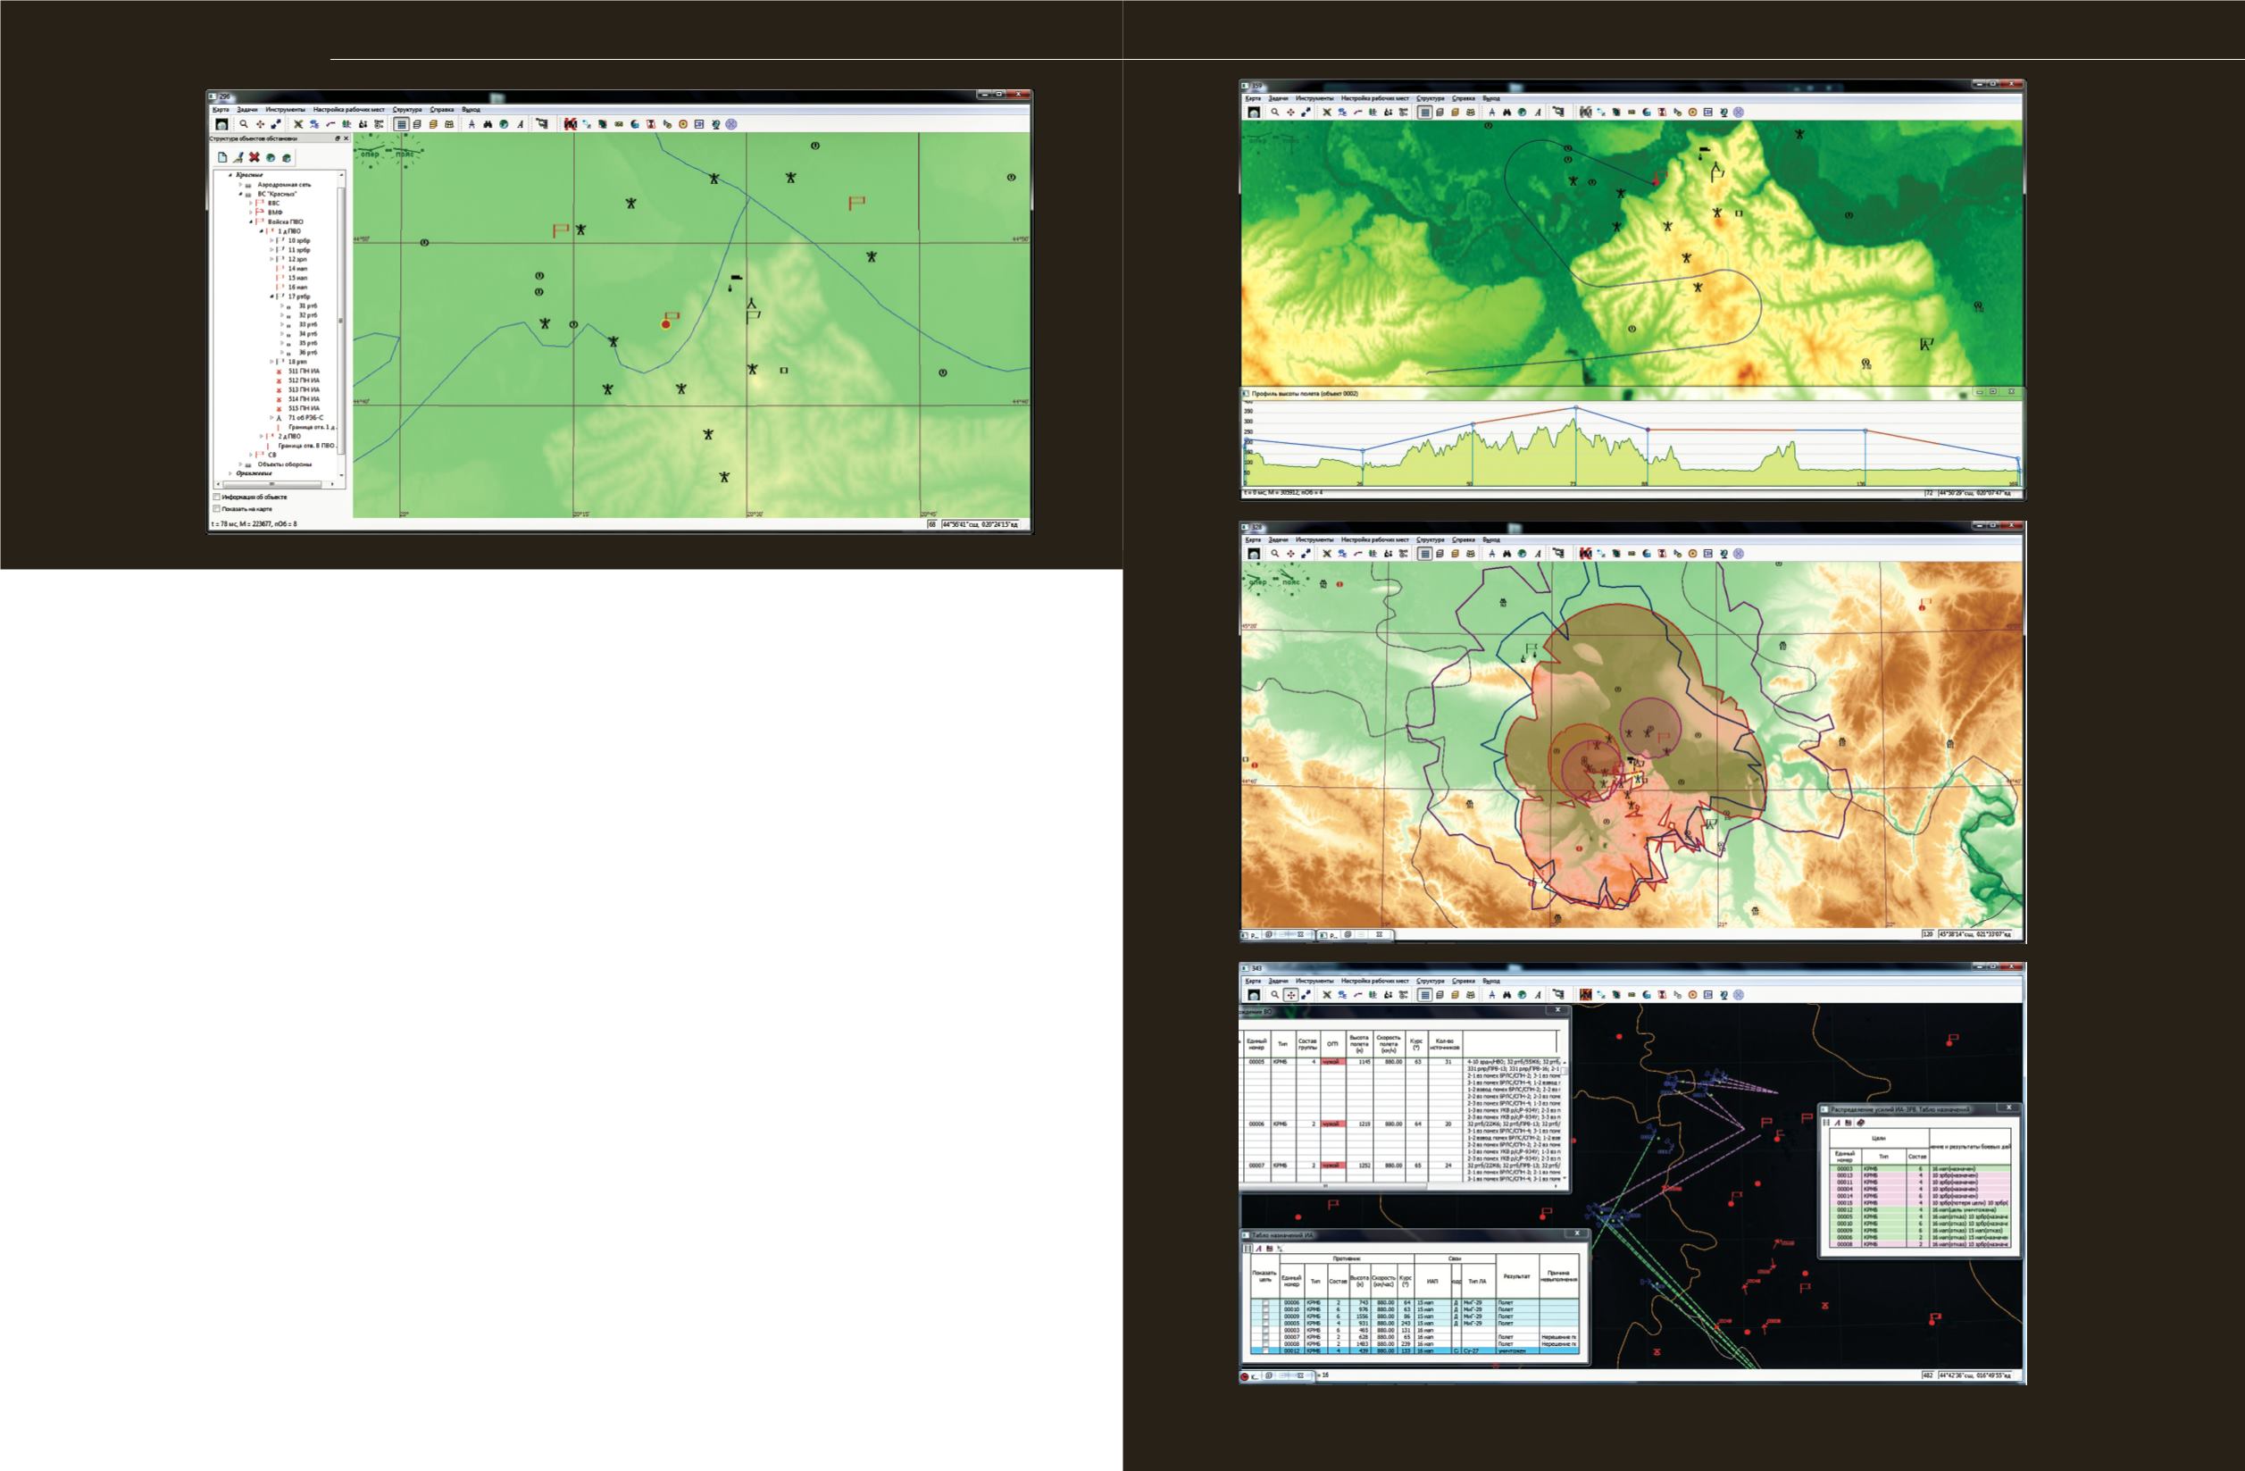
Task: Click red KM icon in window 296 toolbar
Action: (x=570, y=123)
